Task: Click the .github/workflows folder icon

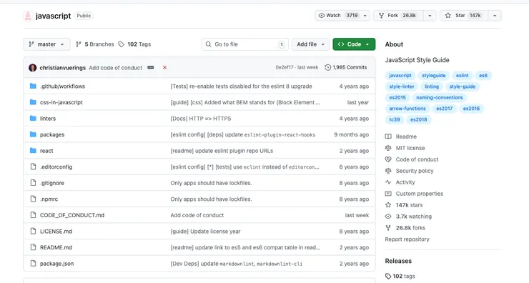Action: [33, 86]
